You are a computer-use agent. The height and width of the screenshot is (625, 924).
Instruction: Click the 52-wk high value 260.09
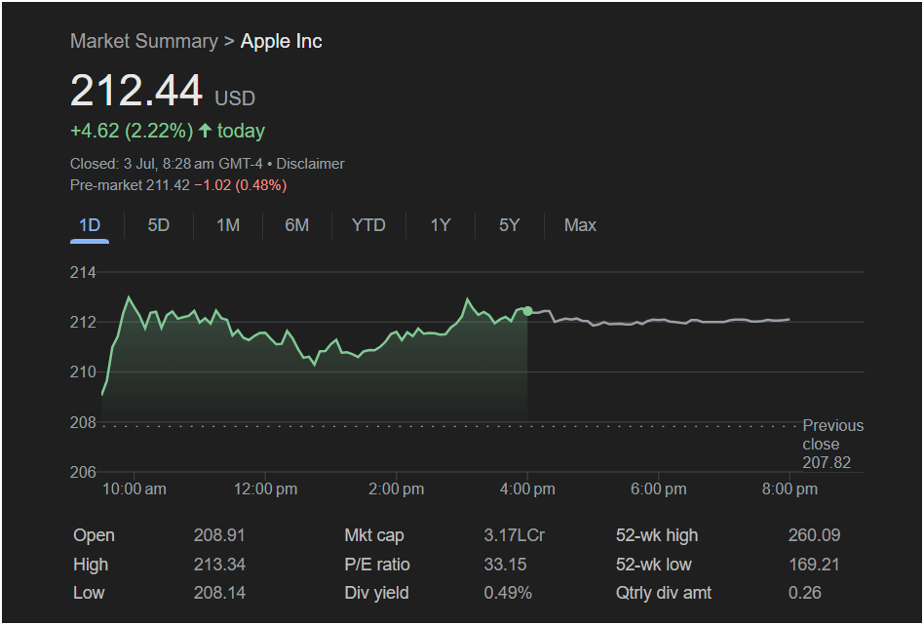click(x=815, y=535)
